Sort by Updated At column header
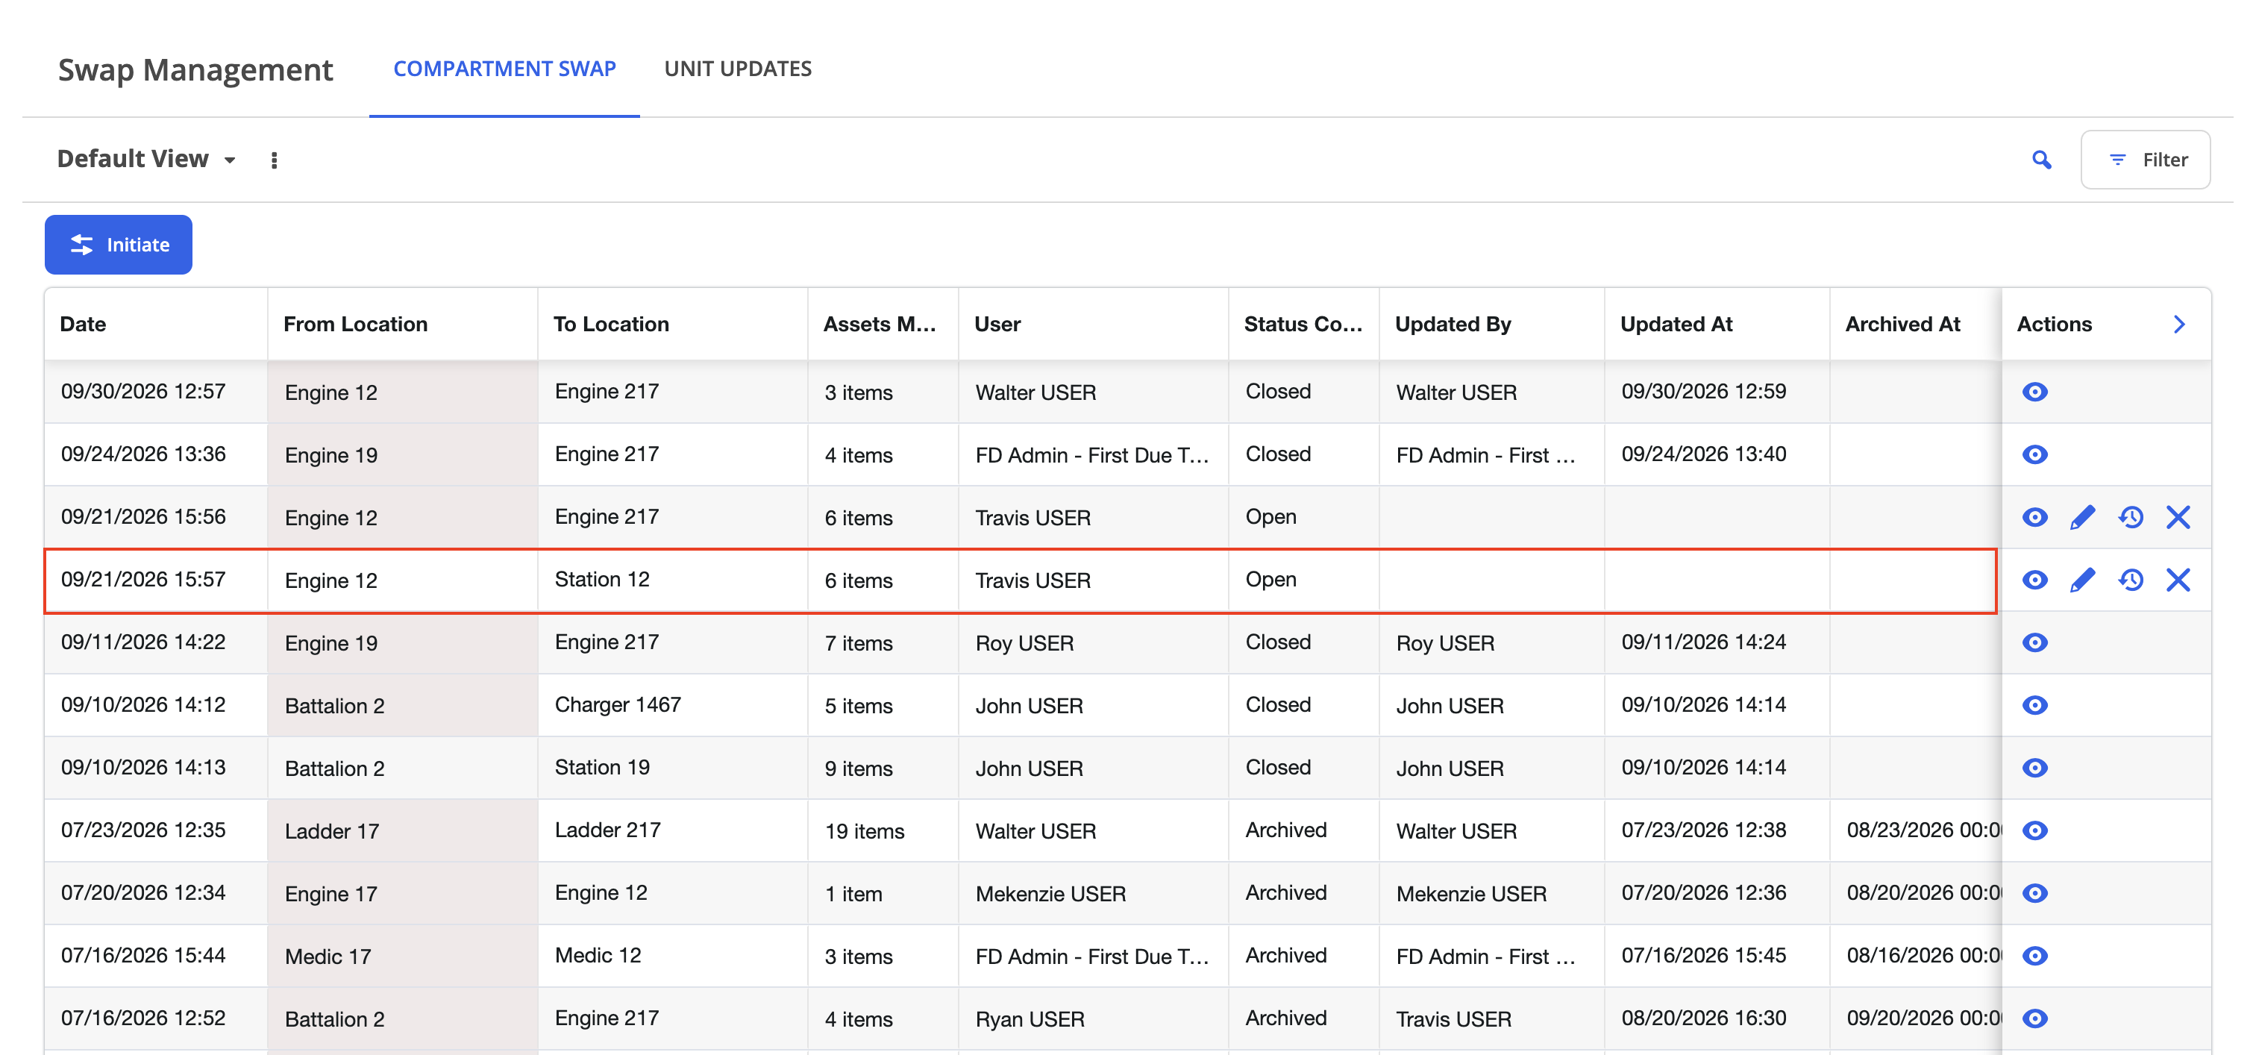 point(1717,325)
